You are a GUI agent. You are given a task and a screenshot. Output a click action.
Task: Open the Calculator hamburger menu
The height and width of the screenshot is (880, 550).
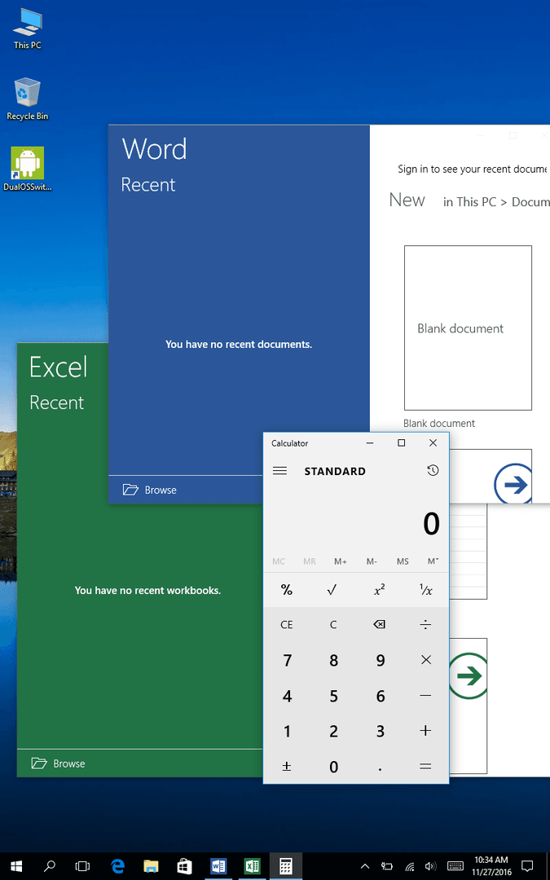pyautogui.click(x=279, y=471)
